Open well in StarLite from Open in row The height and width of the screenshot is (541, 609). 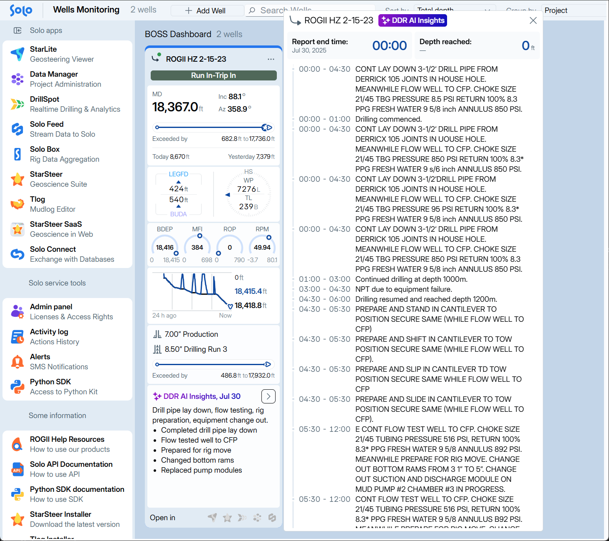(212, 518)
